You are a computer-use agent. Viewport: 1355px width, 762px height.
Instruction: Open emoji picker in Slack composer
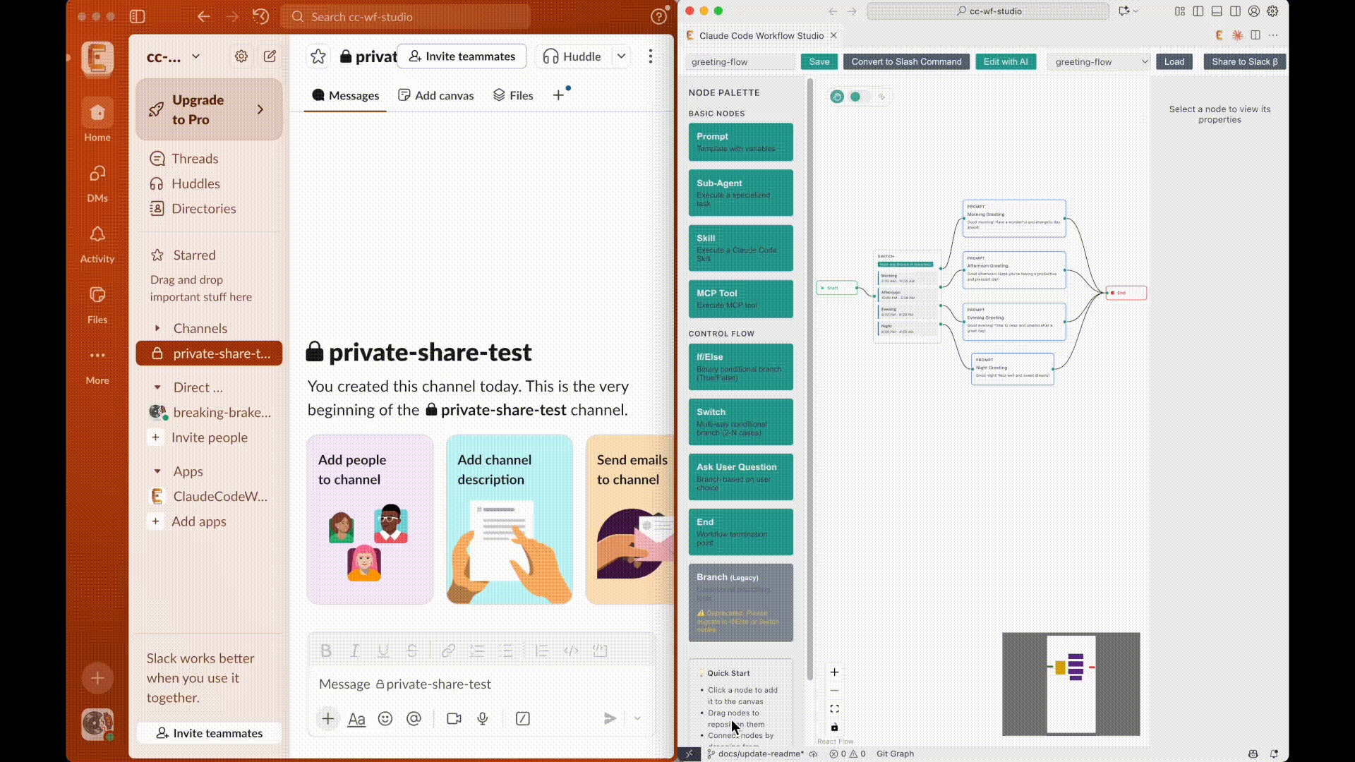(x=385, y=718)
